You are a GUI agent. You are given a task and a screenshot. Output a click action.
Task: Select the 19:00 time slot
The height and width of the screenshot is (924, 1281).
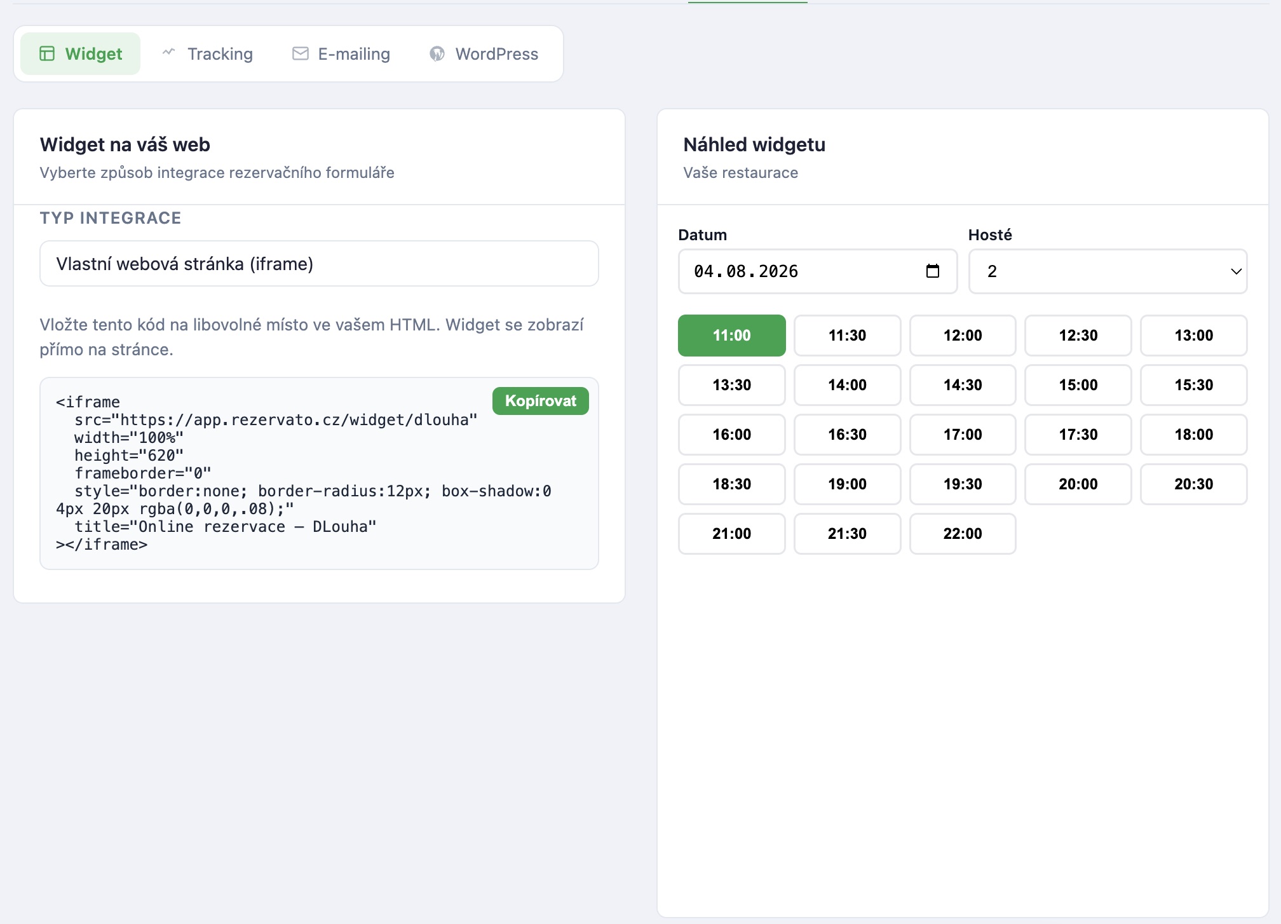click(x=847, y=484)
